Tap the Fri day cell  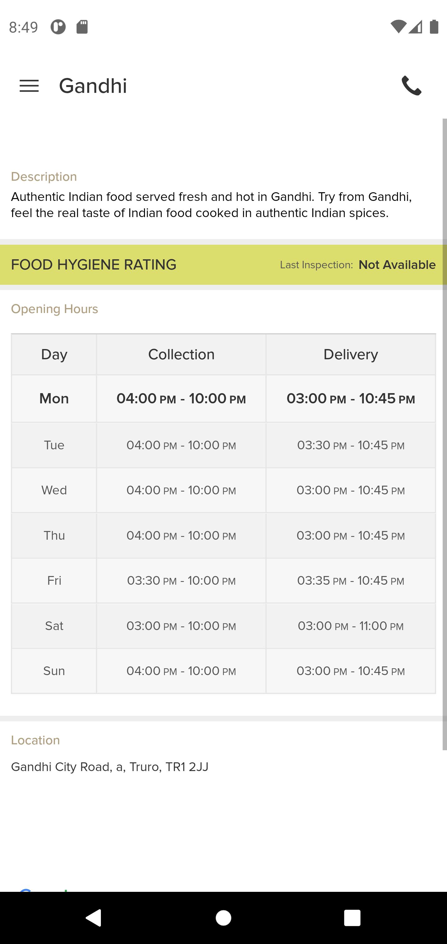54,581
